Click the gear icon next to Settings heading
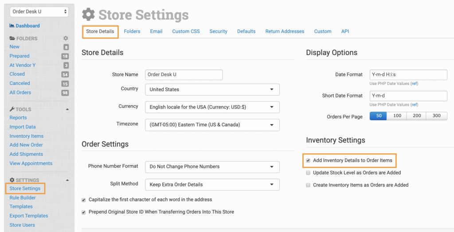The height and width of the screenshot is (232, 454). 12,180
